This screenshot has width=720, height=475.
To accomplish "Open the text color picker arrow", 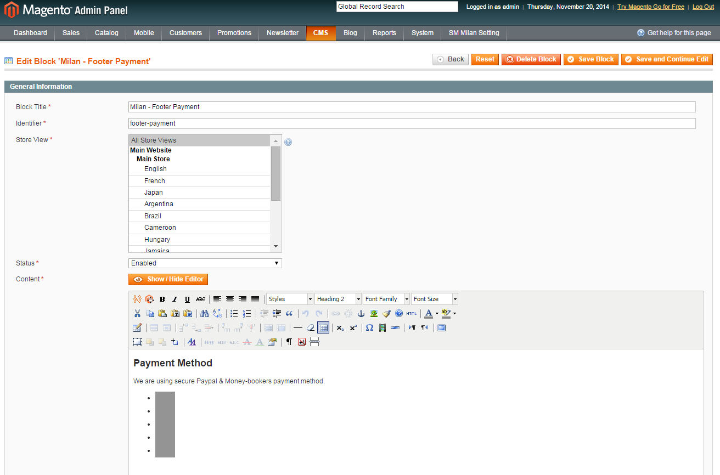I will (437, 314).
